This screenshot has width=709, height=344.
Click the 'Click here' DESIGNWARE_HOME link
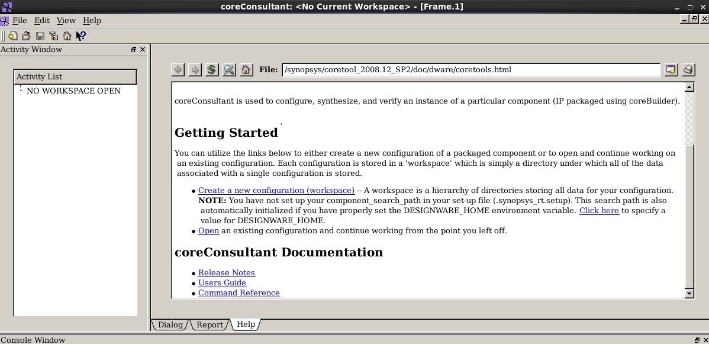599,210
